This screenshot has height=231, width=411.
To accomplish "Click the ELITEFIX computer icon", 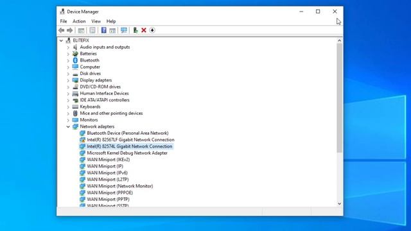I will [x=69, y=40].
